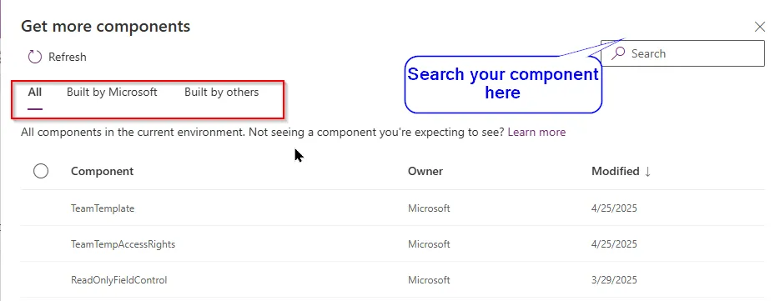
Task: Open the Built by Microsoft tab
Action: (x=112, y=93)
